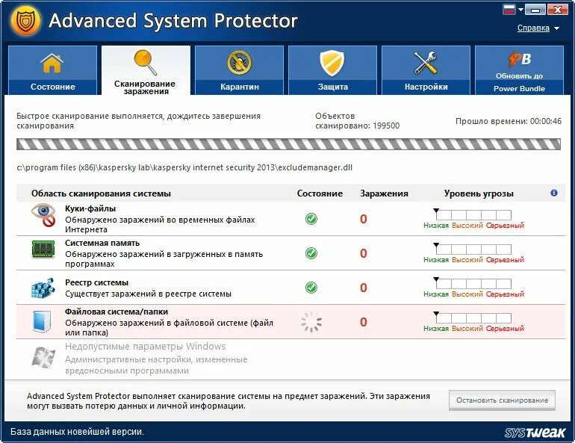Click the infection count for Файловая система/папки
This screenshot has width=575, height=443.
(364, 322)
